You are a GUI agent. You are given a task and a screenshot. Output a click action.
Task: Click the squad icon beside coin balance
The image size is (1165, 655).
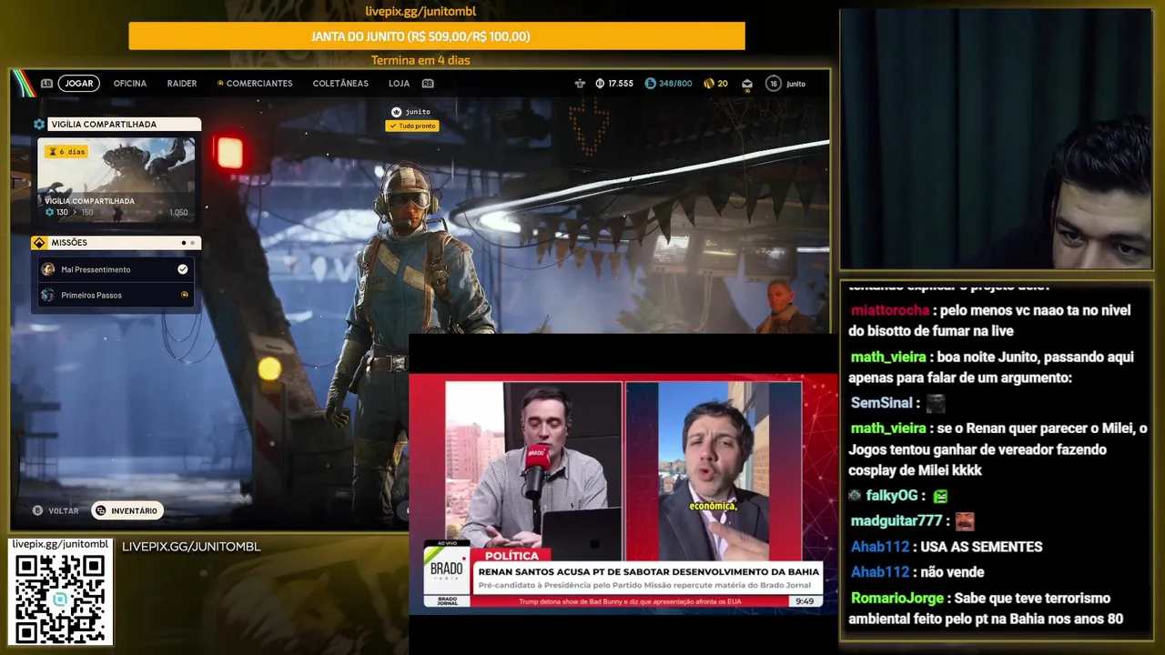580,84
